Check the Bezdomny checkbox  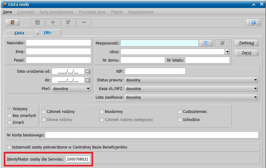pos(102,111)
